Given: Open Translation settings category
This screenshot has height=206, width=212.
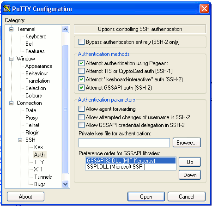Looking at the screenshot, I should pyautogui.click(x=37, y=81).
